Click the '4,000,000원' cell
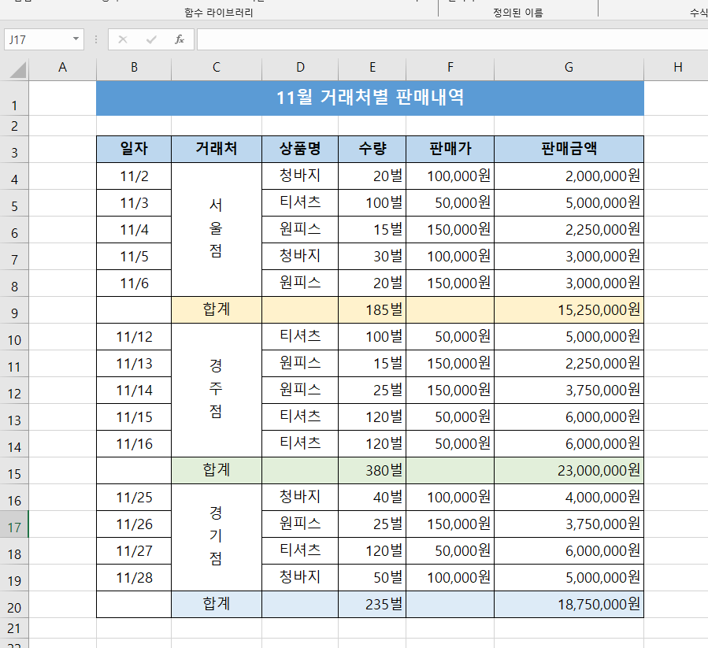The image size is (708, 648). tap(569, 498)
